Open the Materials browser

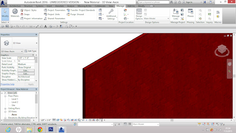pyautogui.click(x=15, y=13)
